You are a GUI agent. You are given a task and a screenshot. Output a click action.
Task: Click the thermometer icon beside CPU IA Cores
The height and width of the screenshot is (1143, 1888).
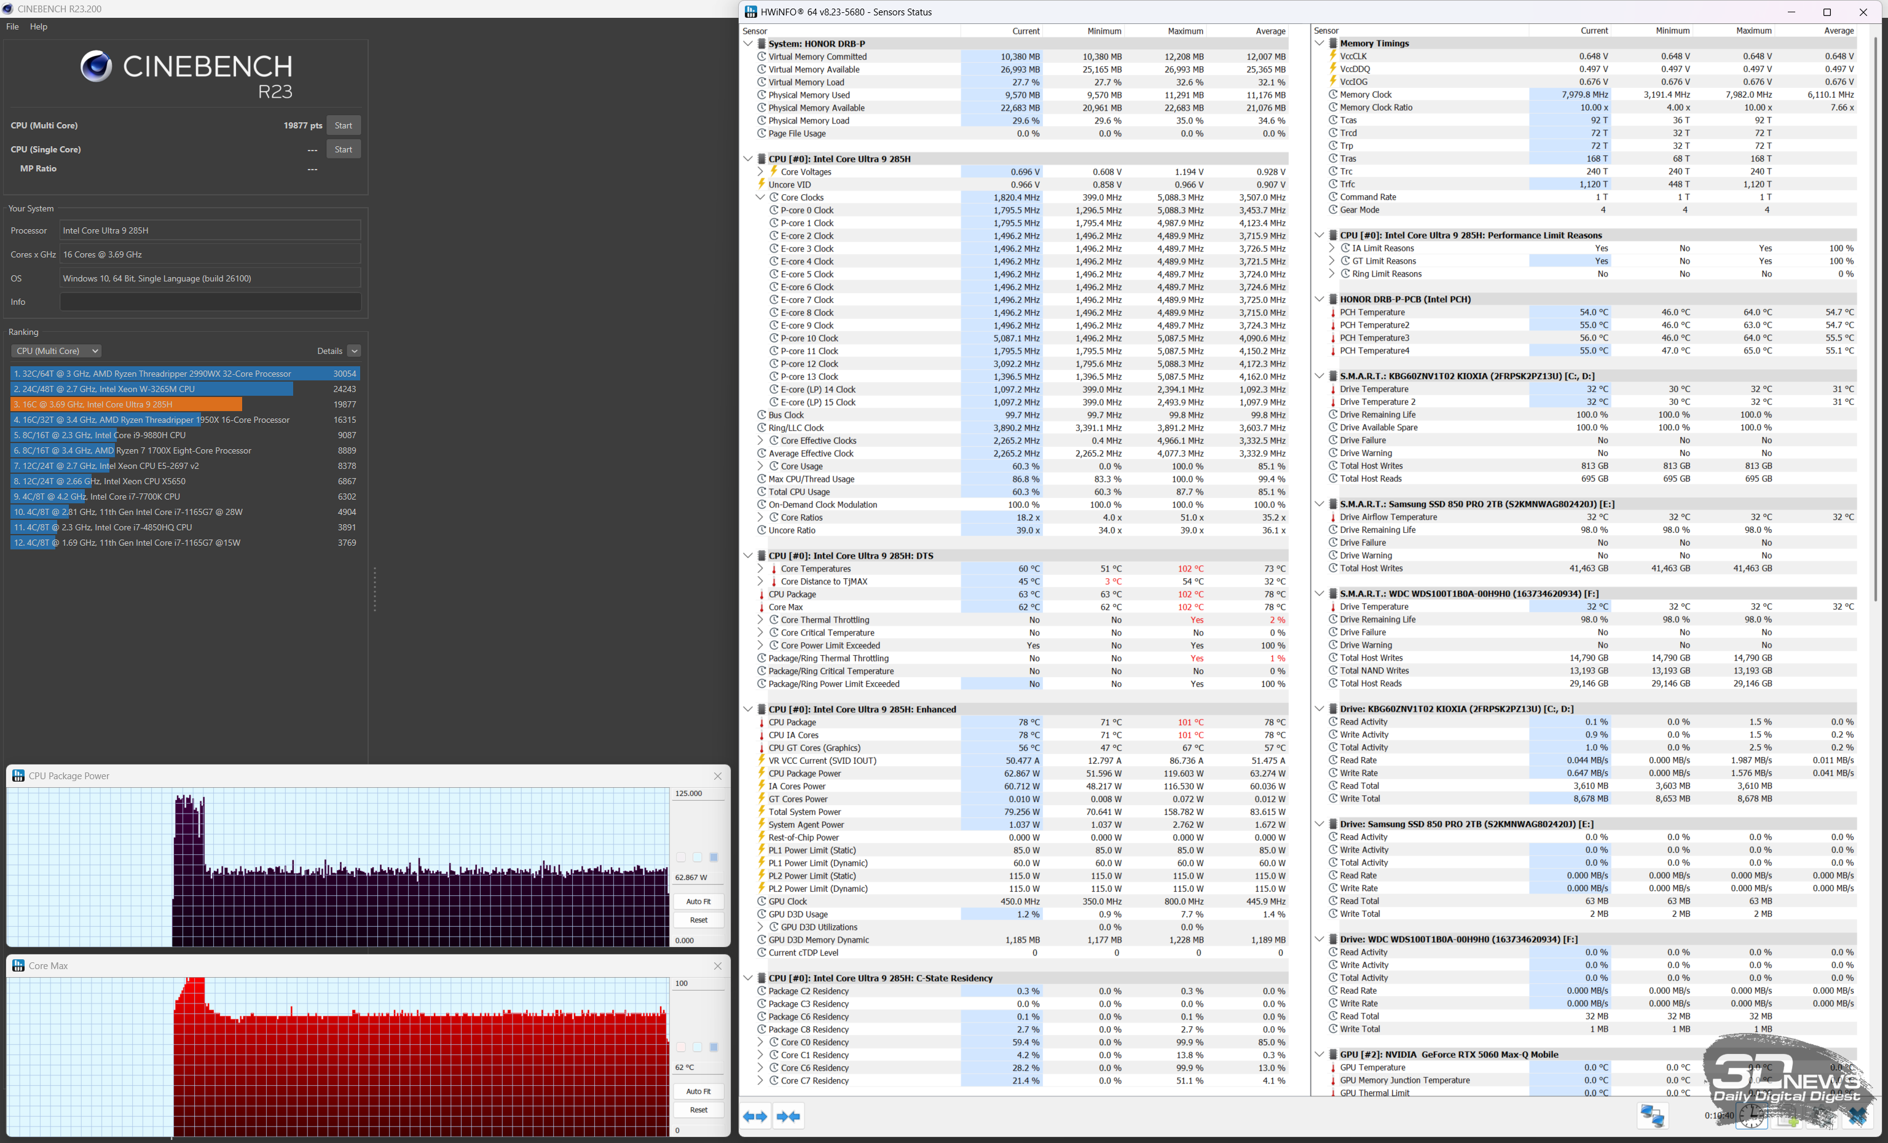click(761, 735)
